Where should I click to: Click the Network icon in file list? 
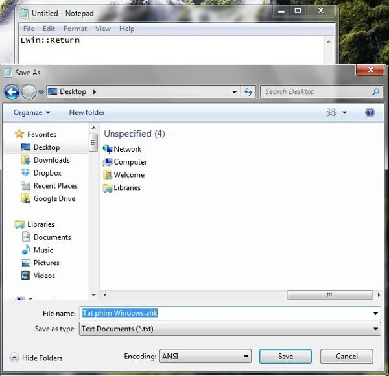pos(108,149)
